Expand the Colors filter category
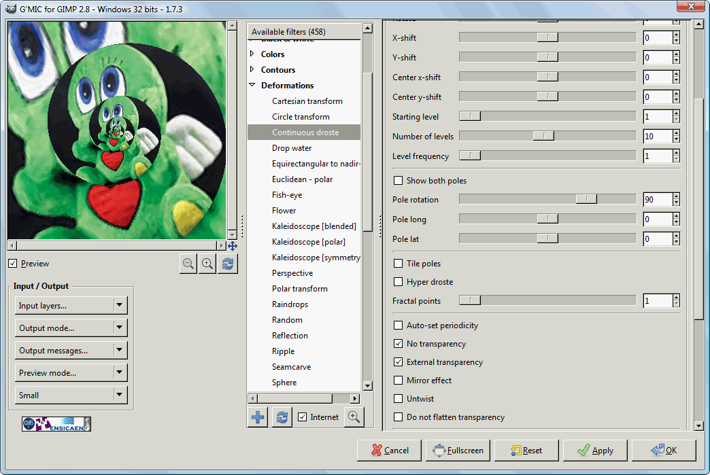The width and height of the screenshot is (710, 475). tap(252, 54)
